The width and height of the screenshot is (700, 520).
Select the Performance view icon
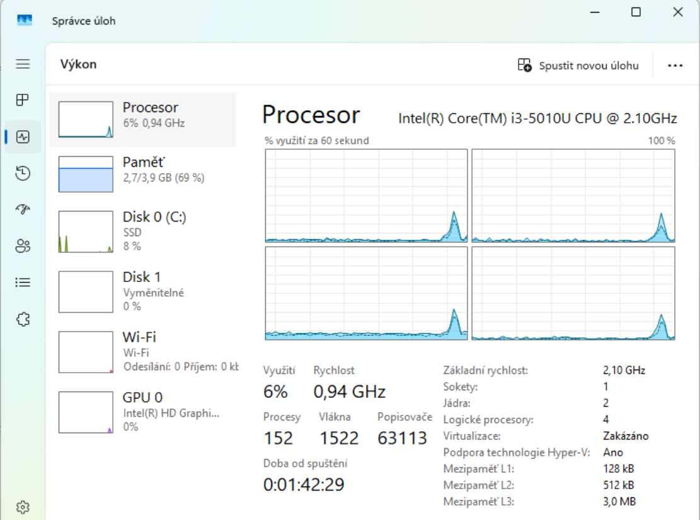(23, 137)
